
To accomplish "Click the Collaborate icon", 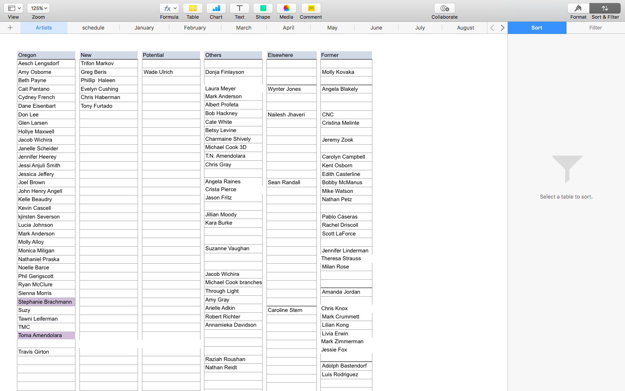I will point(444,8).
